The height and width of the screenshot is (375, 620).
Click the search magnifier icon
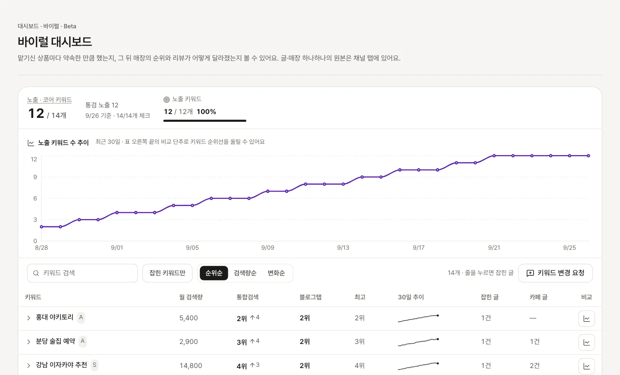[36, 273]
